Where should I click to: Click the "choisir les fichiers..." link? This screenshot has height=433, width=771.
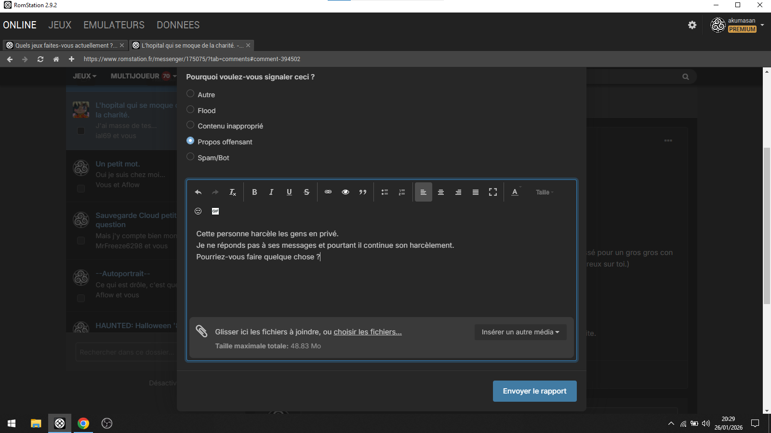click(367, 332)
